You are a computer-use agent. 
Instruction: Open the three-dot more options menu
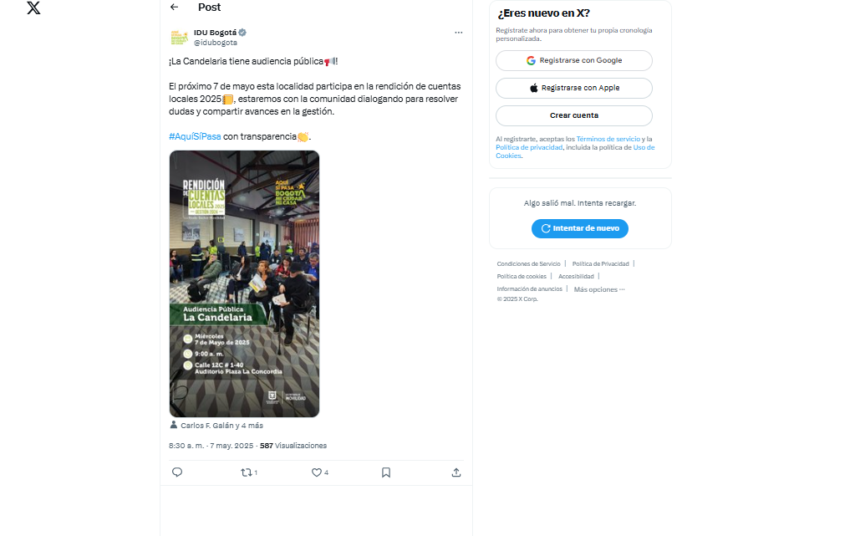pyautogui.click(x=459, y=33)
